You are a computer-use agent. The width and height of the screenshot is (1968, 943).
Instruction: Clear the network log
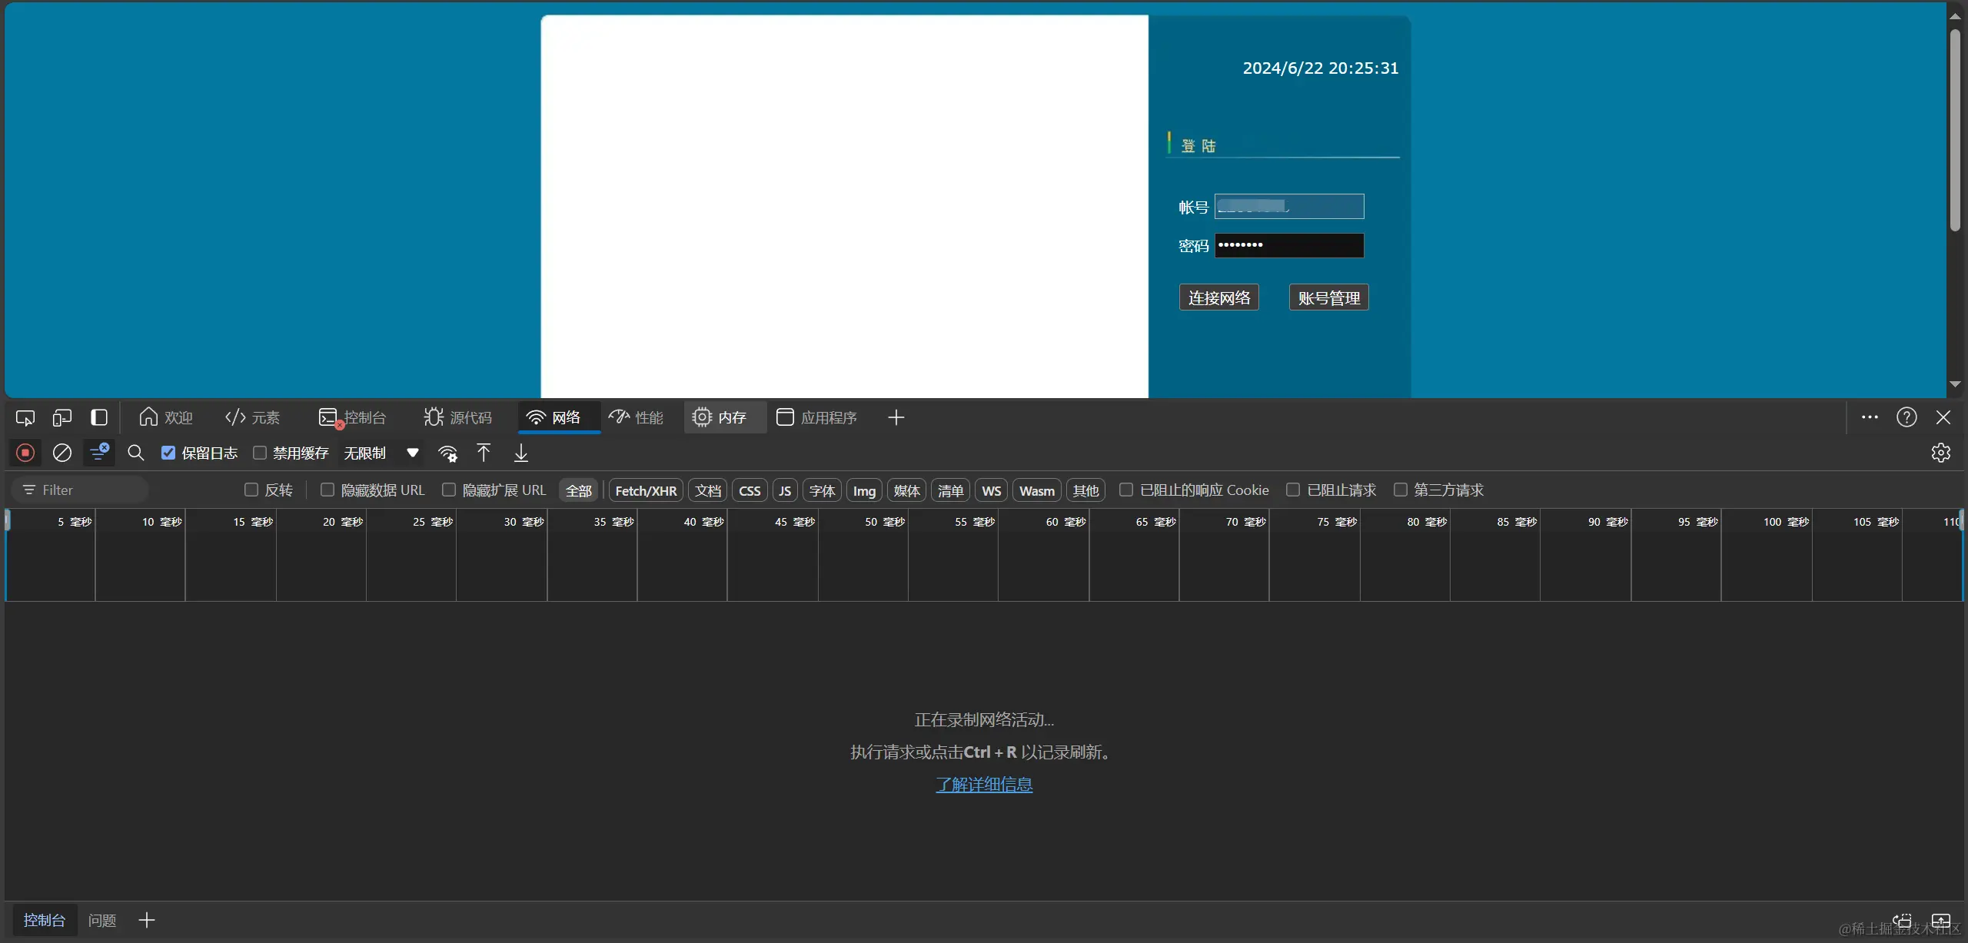(62, 453)
